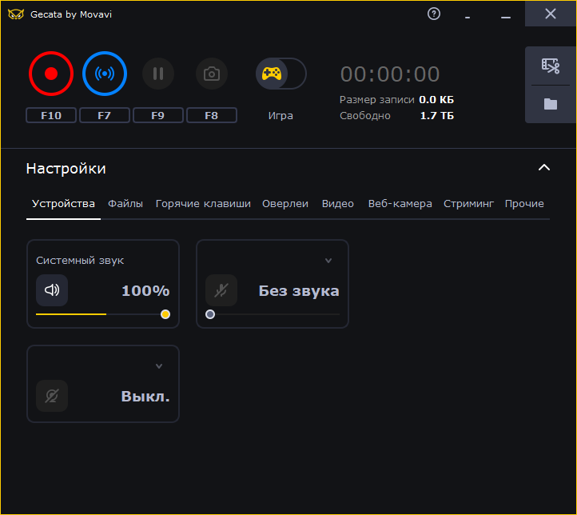Screen dimensions: 577x515
Task: Click the blue streaming broadcast button
Action: [x=105, y=74]
